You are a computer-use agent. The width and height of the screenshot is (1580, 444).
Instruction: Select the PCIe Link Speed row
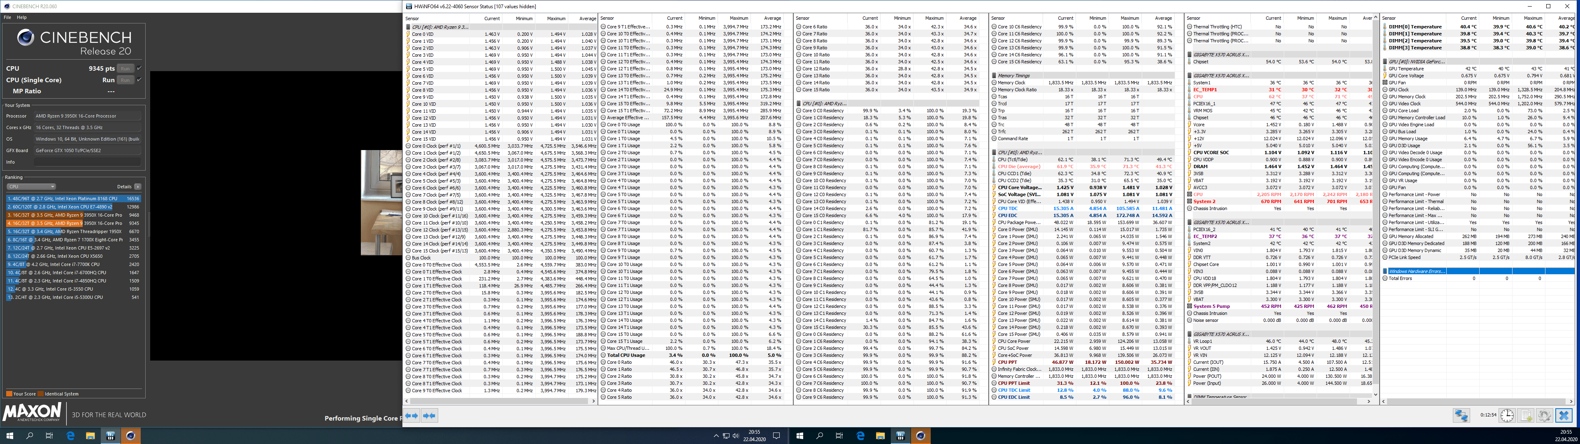point(1478,258)
